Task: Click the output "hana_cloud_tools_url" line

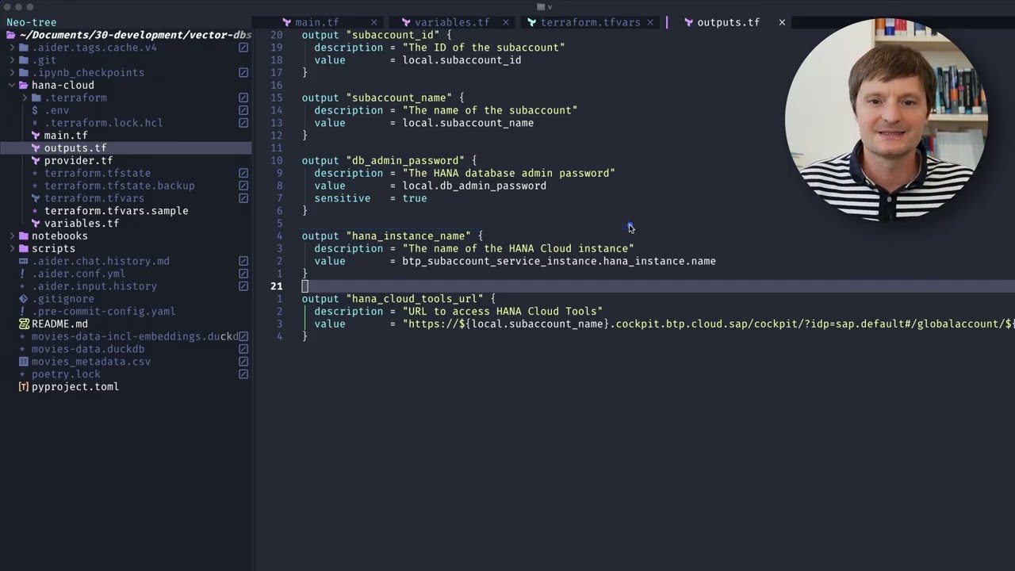Action: coord(398,299)
